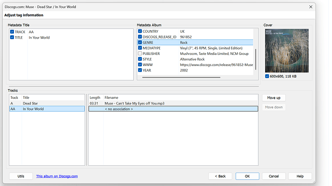Image resolution: width=332 pixels, height=186 pixels.
Task: Uncheck the TITLE metadata checkbox
Action: pyautogui.click(x=12, y=37)
